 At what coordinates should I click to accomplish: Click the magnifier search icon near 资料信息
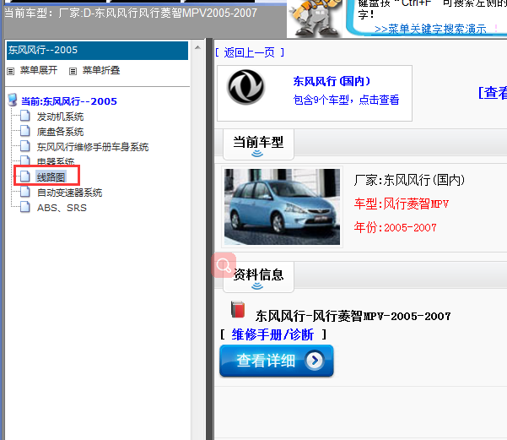(224, 265)
